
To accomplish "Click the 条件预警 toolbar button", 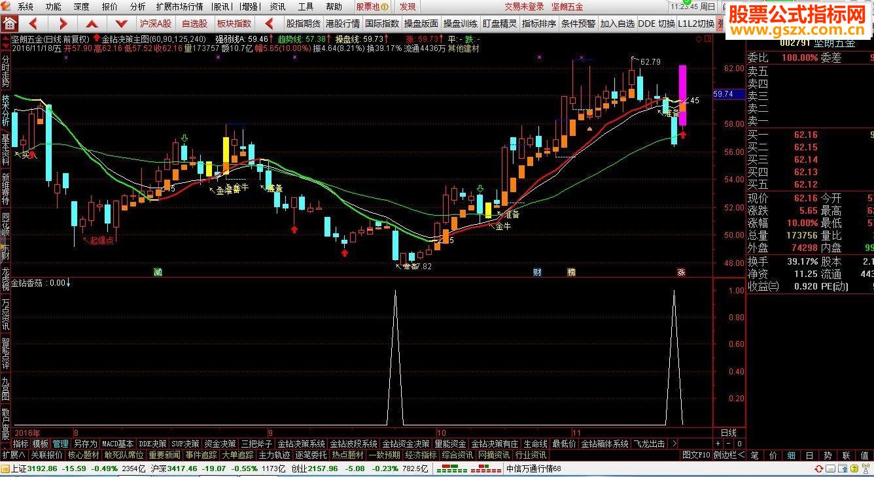I will (578, 24).
